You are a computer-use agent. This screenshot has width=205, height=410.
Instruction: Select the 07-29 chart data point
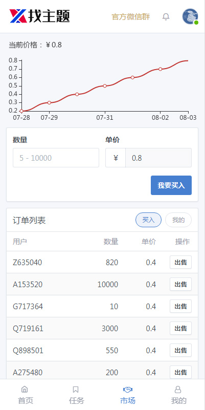coord(49,102)
